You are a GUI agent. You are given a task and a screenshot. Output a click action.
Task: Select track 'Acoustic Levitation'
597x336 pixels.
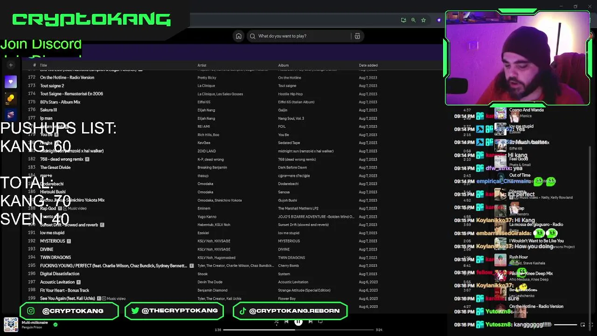[x=57, y=282]
